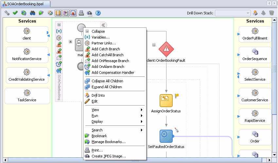The height and width of the screenshot is (163, 278).
Task: Select the SelectService partner link
Action: coord(255,75)
